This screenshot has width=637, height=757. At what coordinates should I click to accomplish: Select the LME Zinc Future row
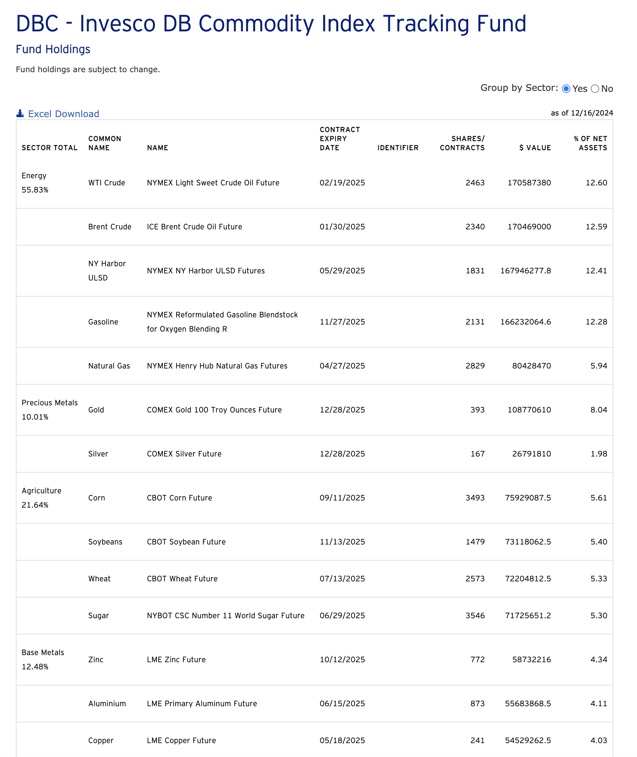(217, 659)
